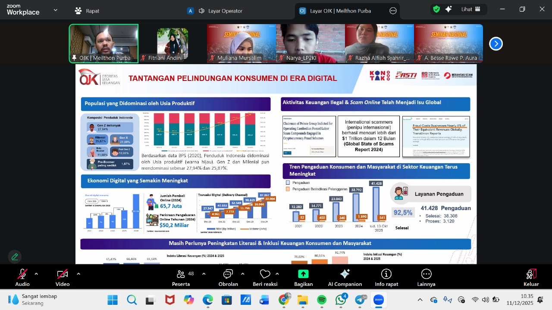Switch to the Layar Operator tab

coord(220,11)
